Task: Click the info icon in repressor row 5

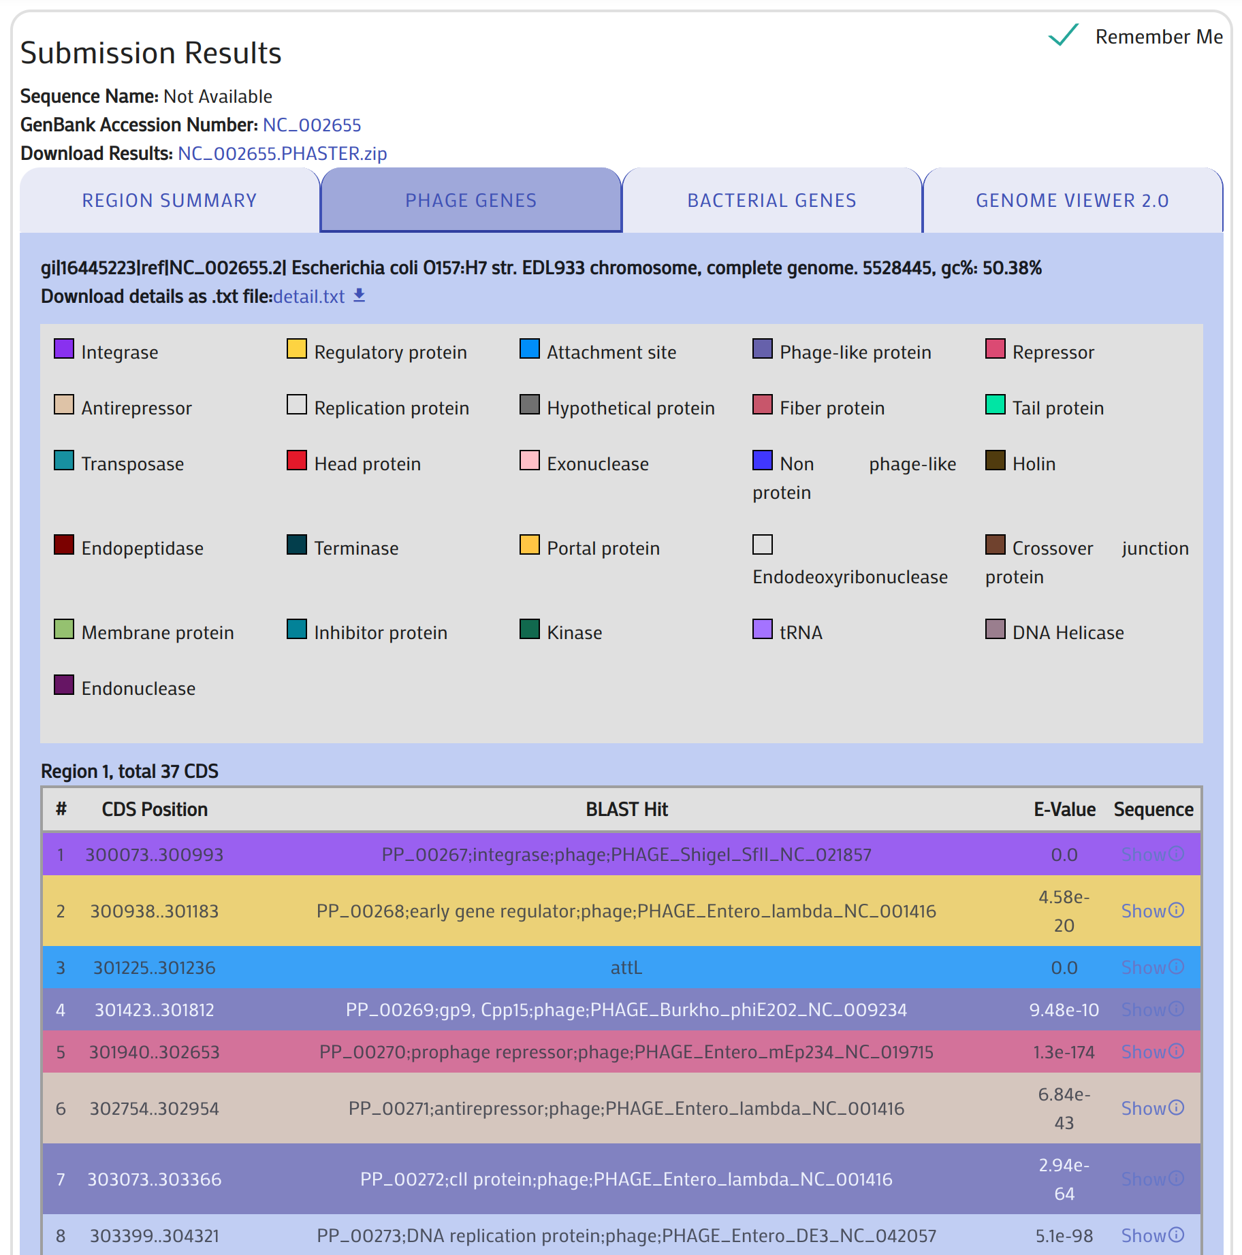Action: (x=1176, y=1051)
